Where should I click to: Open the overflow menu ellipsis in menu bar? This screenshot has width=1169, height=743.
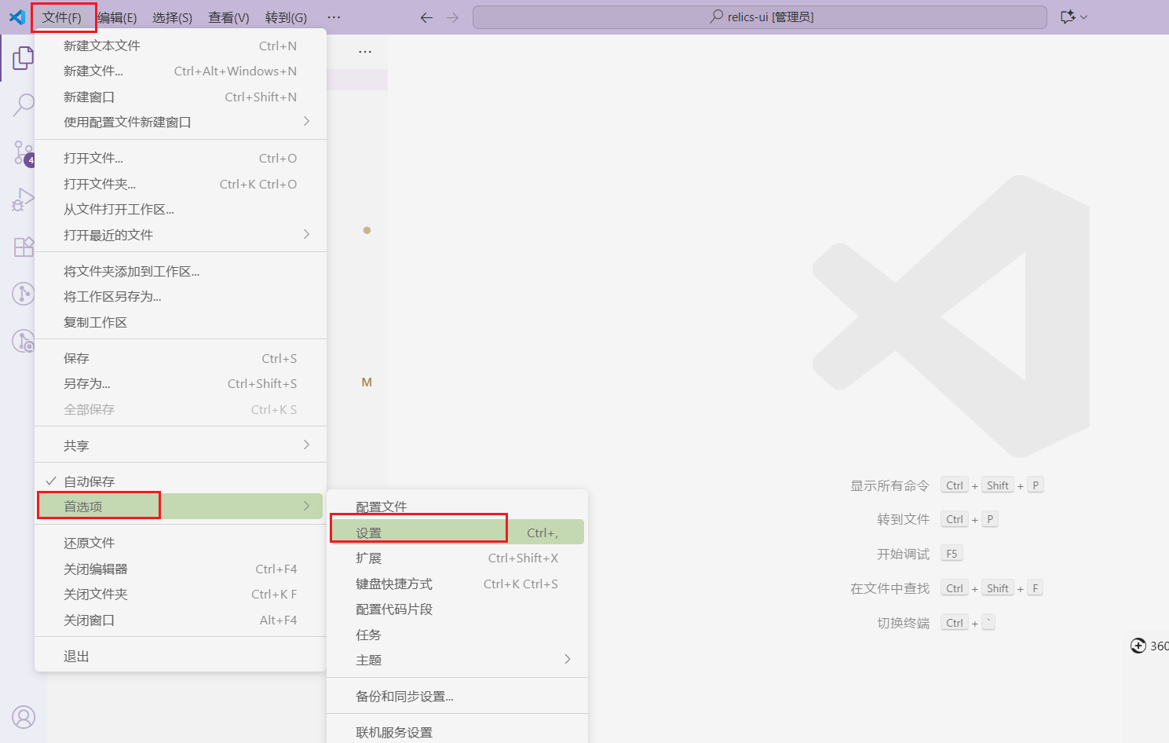[334, 17]
